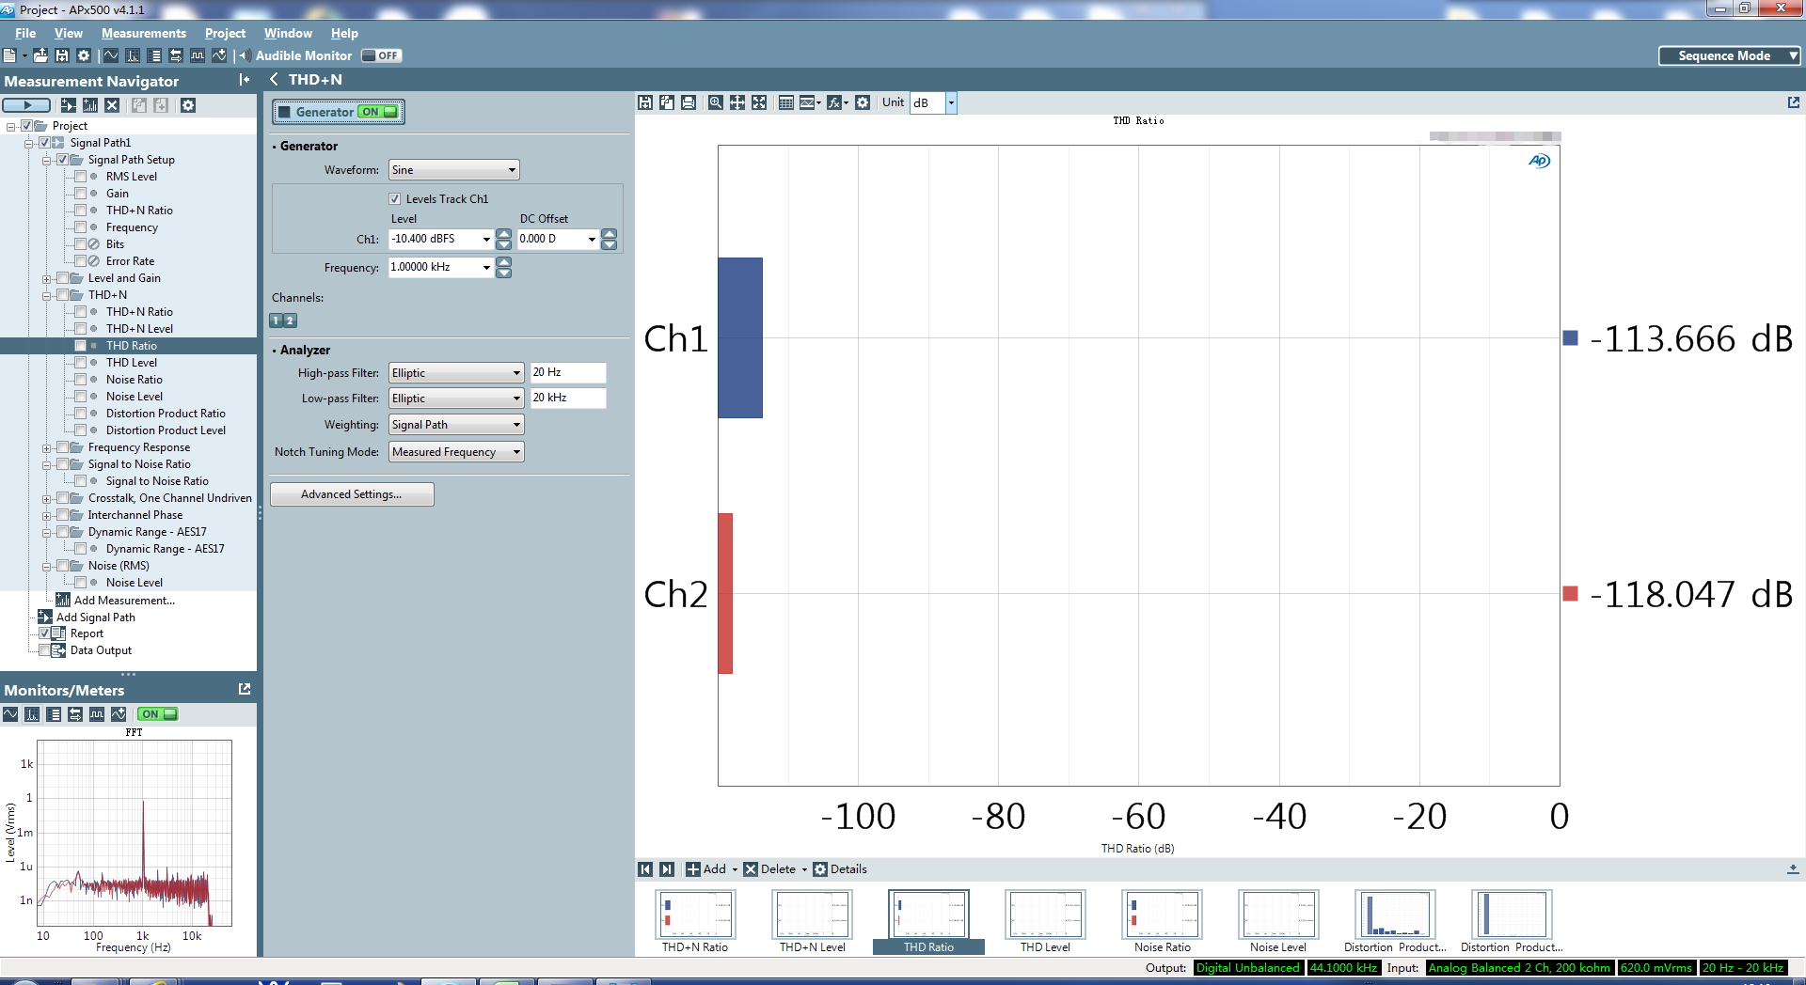Click the graph pan arrows icon
Viewport: 1806px width, 985px height.
[737, 102]
